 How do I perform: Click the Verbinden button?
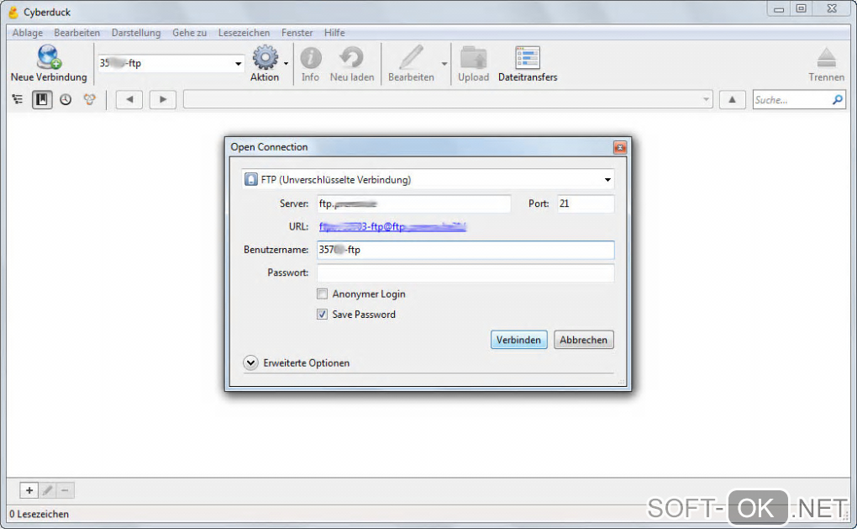(518, 340)
